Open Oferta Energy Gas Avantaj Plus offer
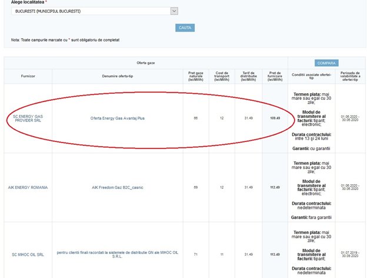The width and height of the screenshot is (367, 278). pos(118,118)
